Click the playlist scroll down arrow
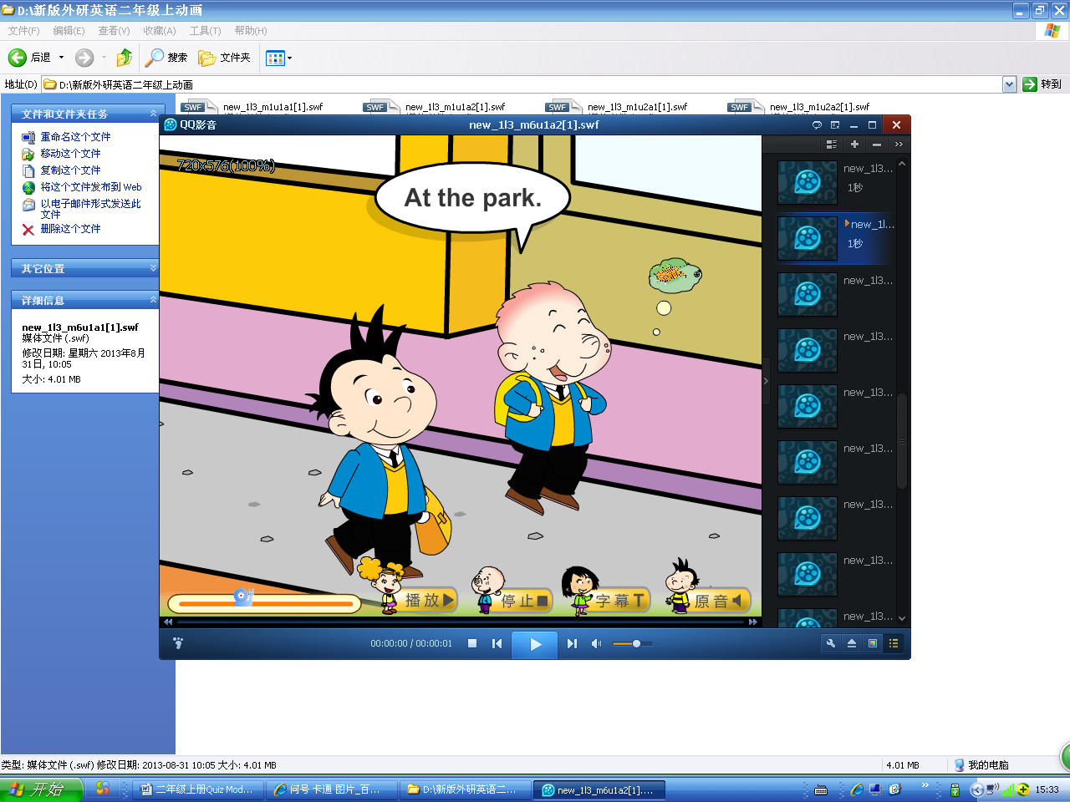This screenshot has width=1070, height=802. 901,619
